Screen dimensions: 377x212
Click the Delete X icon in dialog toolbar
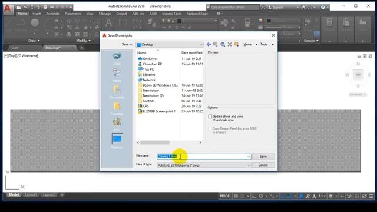coord(230,45)
